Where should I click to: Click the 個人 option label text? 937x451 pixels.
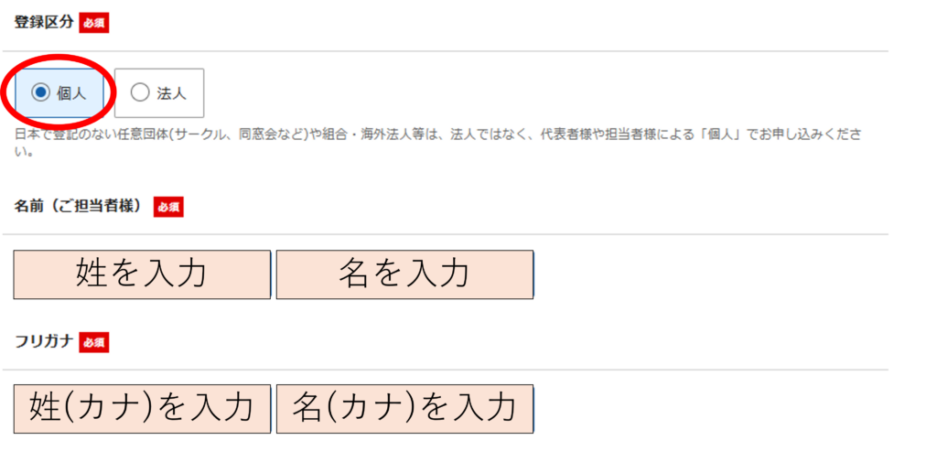pyautogui.click(x=70, y=92)
